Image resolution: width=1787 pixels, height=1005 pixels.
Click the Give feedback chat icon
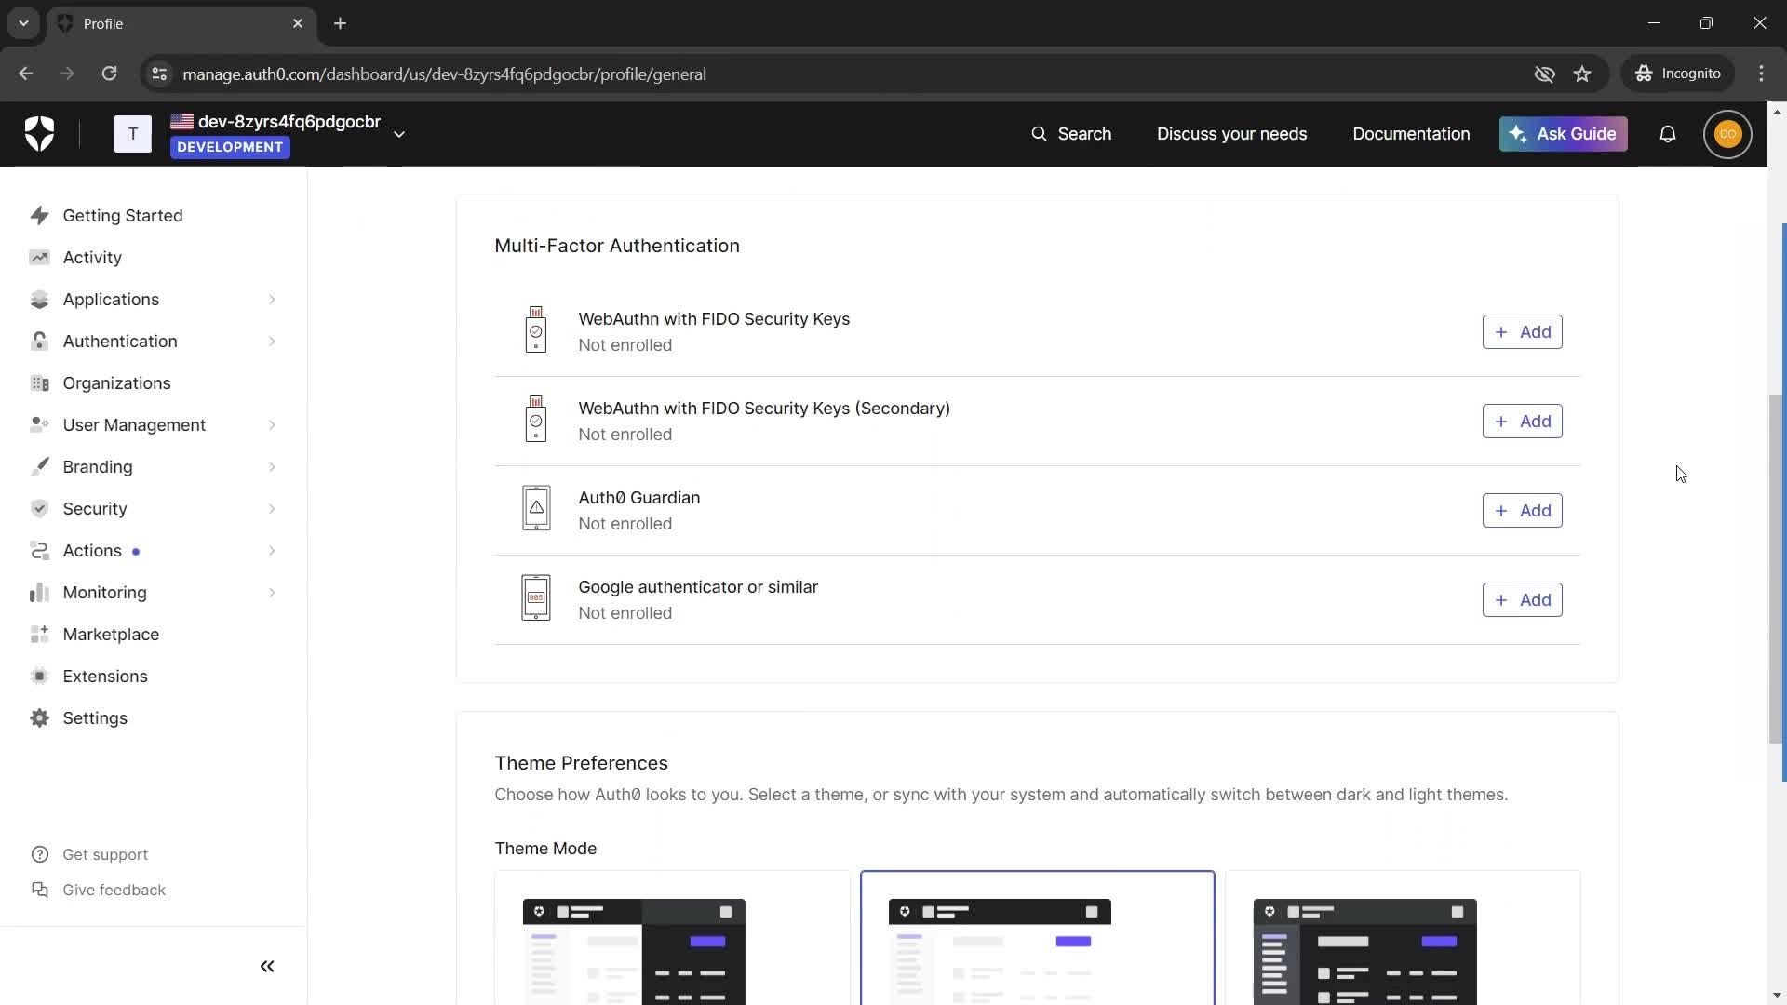(40, 890)
